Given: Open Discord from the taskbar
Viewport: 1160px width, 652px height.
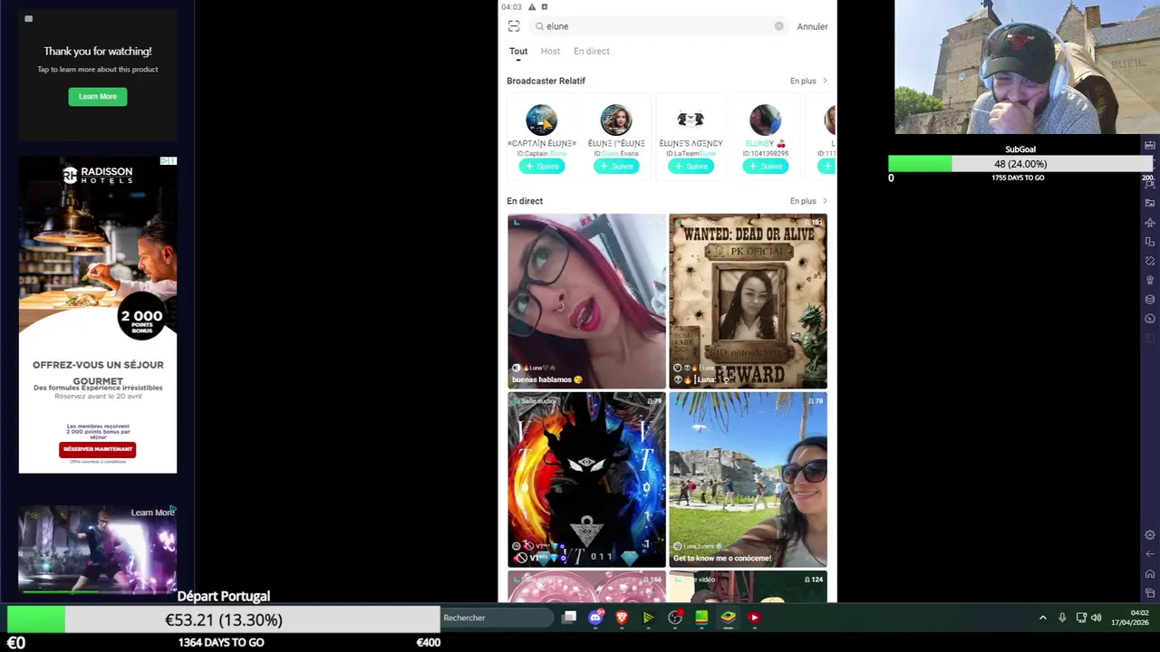Looking at the screenshot, I should point(595,618).
